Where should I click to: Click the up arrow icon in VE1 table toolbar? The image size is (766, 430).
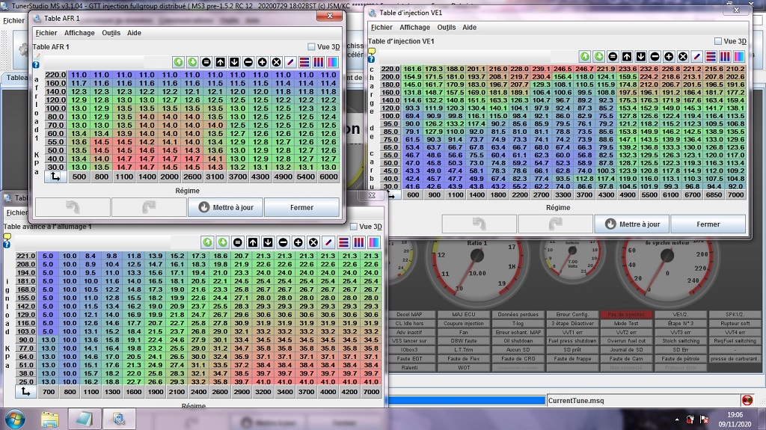(627, 56)
